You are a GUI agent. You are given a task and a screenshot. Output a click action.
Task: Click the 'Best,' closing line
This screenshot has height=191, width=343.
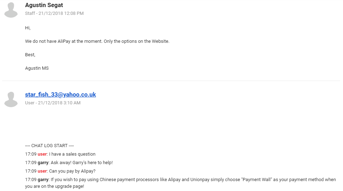click(x=30, y=55)
